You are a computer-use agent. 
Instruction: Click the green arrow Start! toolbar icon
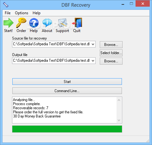[9, 23]
